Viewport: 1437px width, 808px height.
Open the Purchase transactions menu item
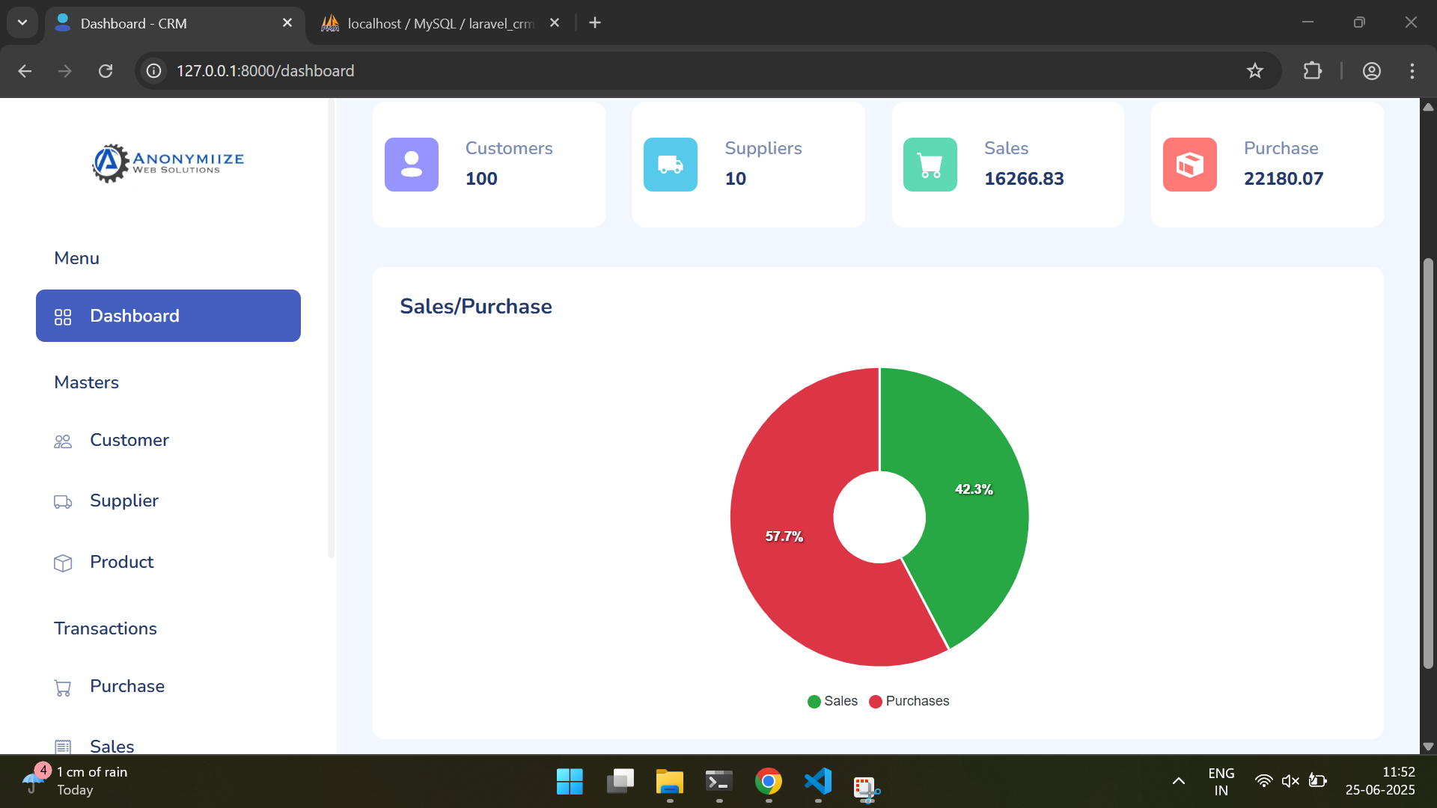168,686
